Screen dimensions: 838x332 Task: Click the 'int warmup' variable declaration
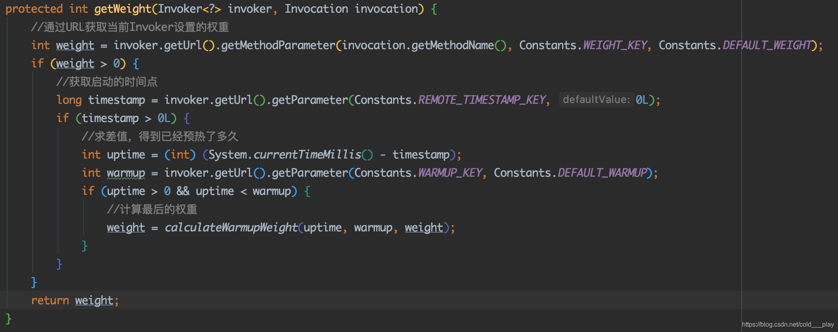(x=113, y=173)
